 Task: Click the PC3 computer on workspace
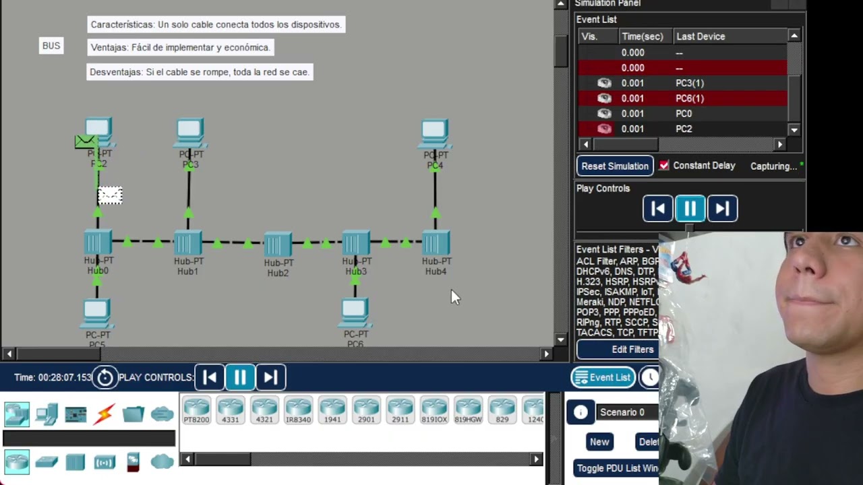click(190, 133)
